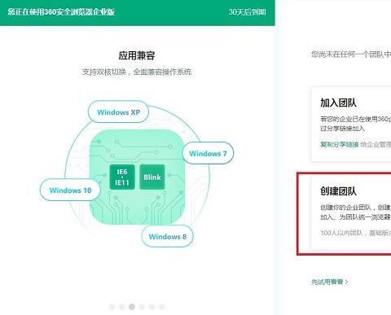Open the 加入团队 card
391x315 pixels.
point(351,125)
